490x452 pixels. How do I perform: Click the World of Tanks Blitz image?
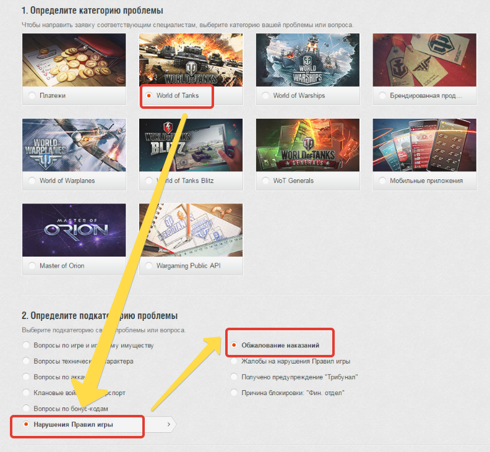click(191, 145)
